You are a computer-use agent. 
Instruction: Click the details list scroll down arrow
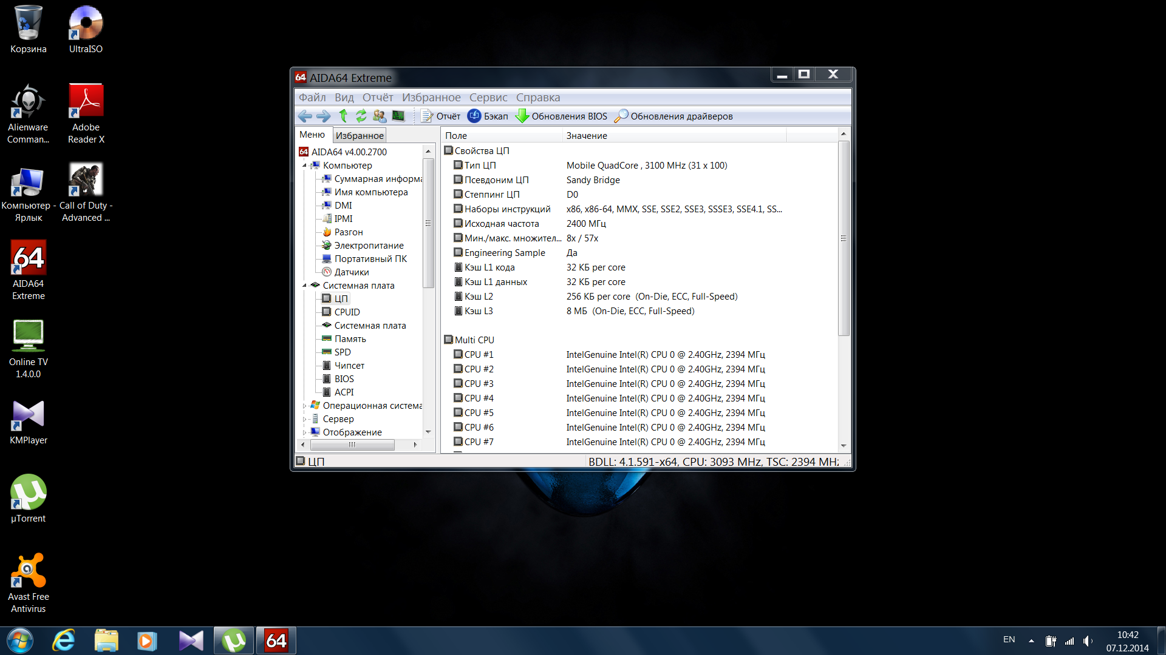pos(844,446)
